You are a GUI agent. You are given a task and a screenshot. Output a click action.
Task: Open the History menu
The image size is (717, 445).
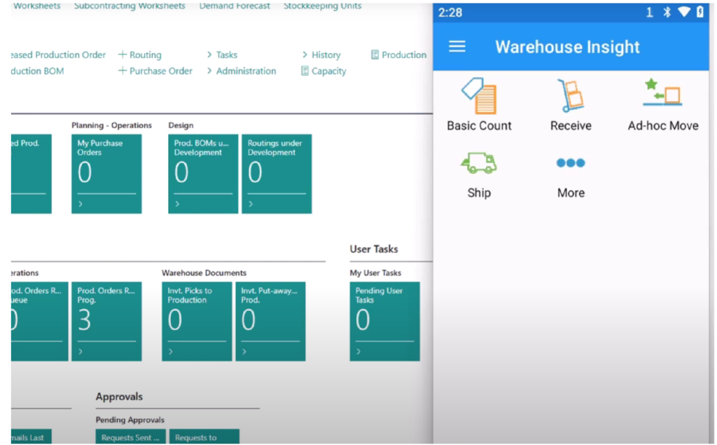click(x=326, y=55)
